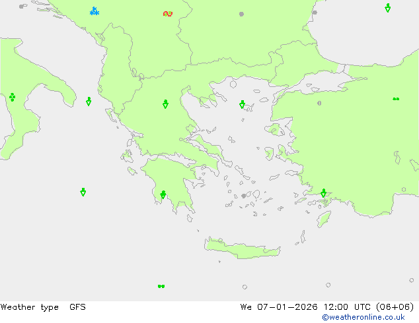
Task: Click the 'We 07-01-2026 12:00 UTC (06+06)' timestamp
Action: click(x=327, y=307)
